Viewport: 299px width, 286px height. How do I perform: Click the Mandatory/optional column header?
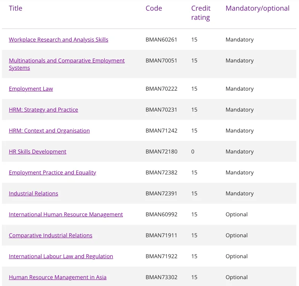(257, 8)
